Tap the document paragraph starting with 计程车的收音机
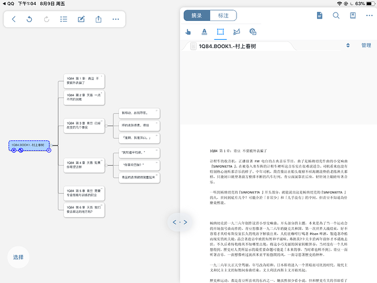The width and height of the screenshot is (377, 283). point(279,171)
